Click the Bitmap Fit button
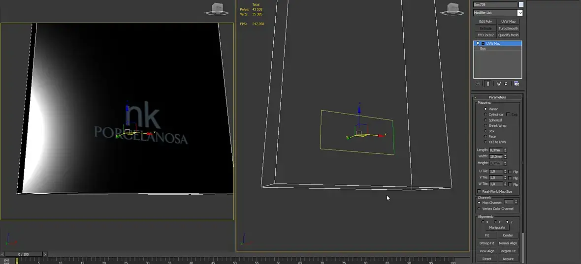This screenshot has width=581, height=264. point(487,243)
